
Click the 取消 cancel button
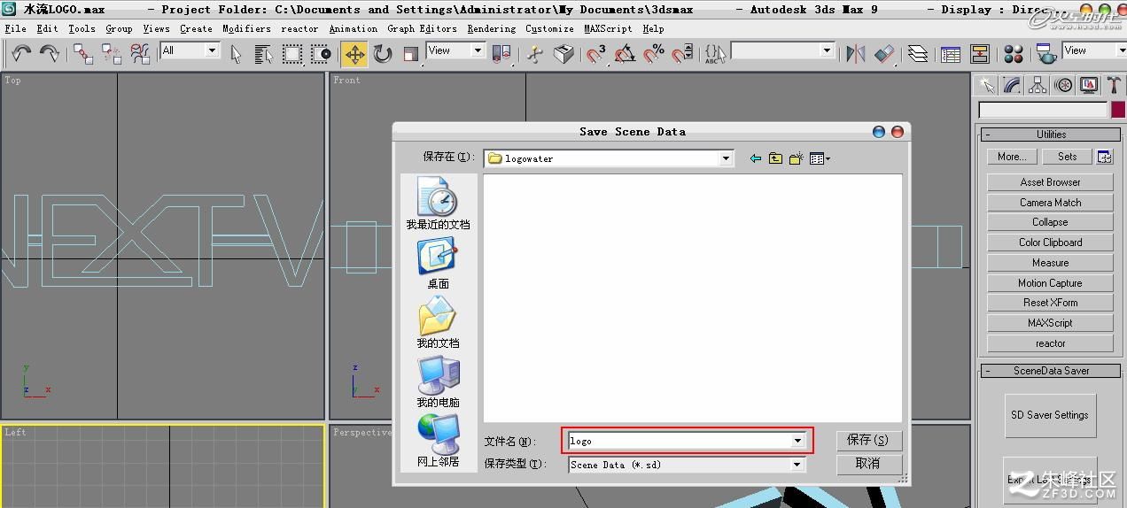tap(868, 464)
